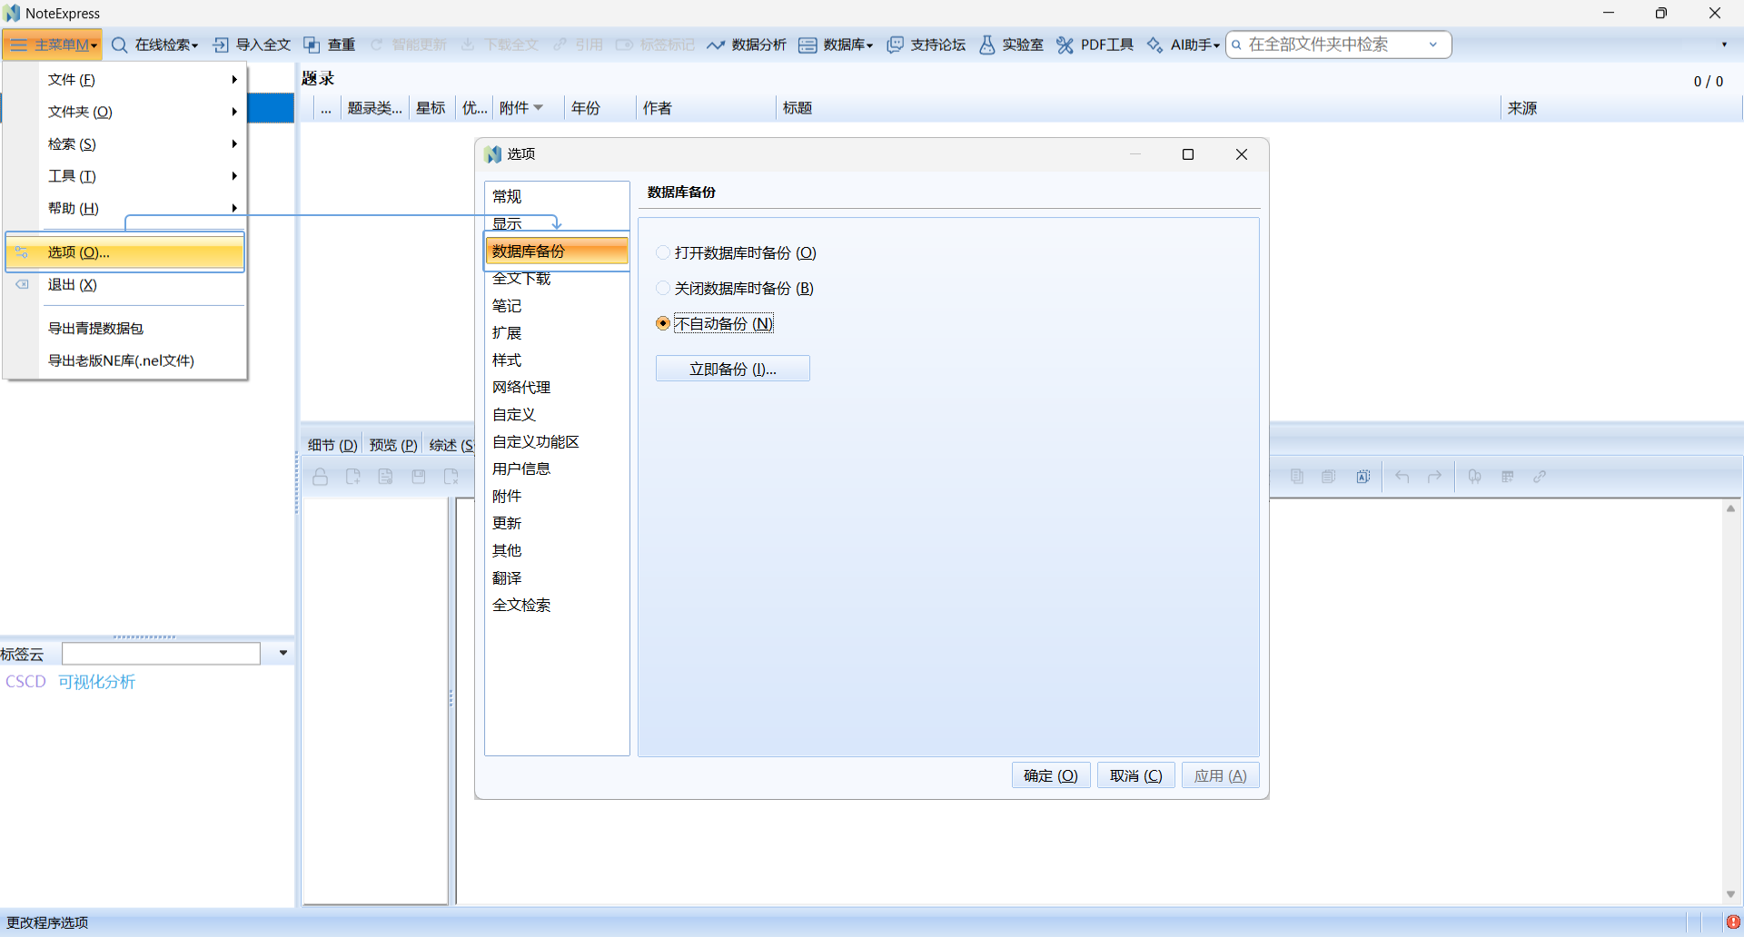1744x937 pixels.
Task: Click the undo arrow in the detail toolbar
Action: pyautogui.click(x=1402, y=477)
